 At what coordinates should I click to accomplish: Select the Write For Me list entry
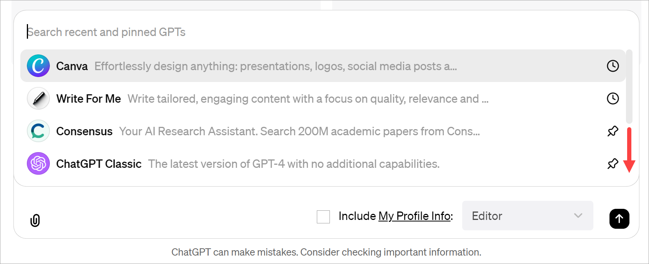tap(230, 98)
